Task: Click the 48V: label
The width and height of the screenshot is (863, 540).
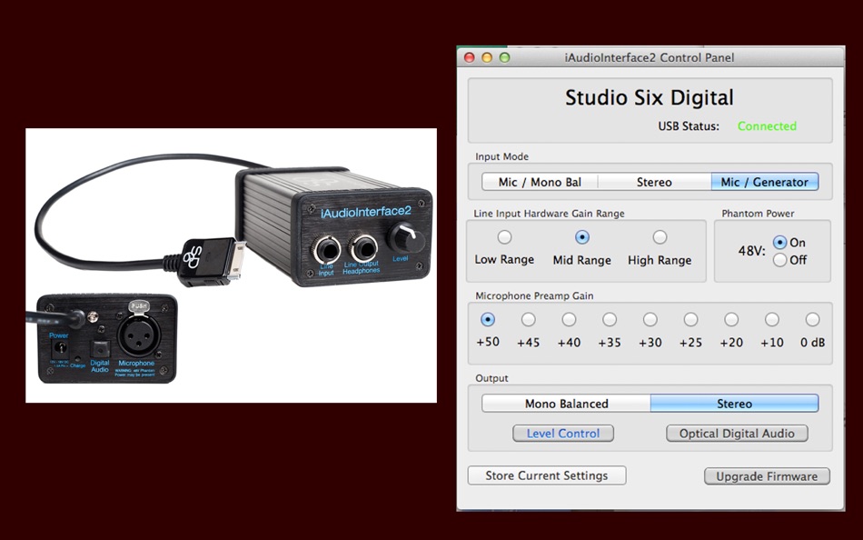Action: 751,251
